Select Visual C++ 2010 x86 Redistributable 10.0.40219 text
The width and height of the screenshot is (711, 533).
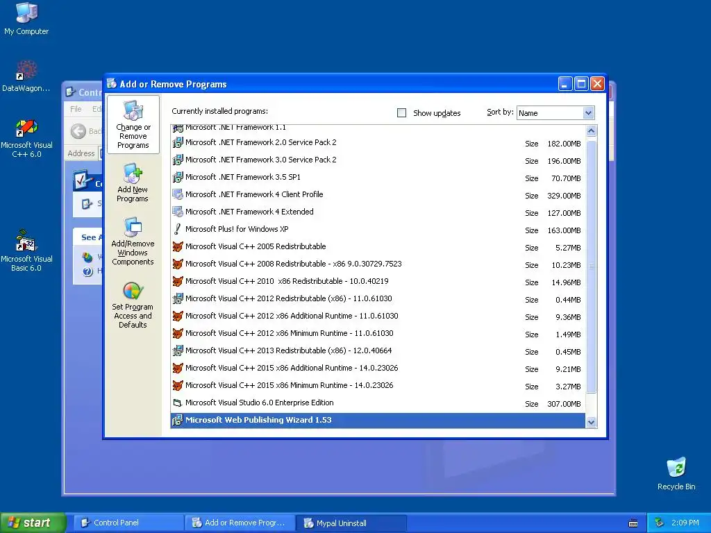287,281
